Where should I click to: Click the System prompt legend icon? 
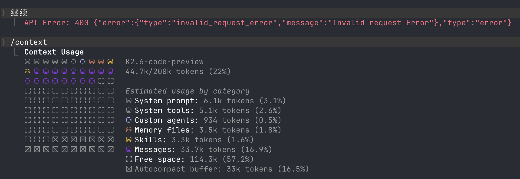coord(129,101)
